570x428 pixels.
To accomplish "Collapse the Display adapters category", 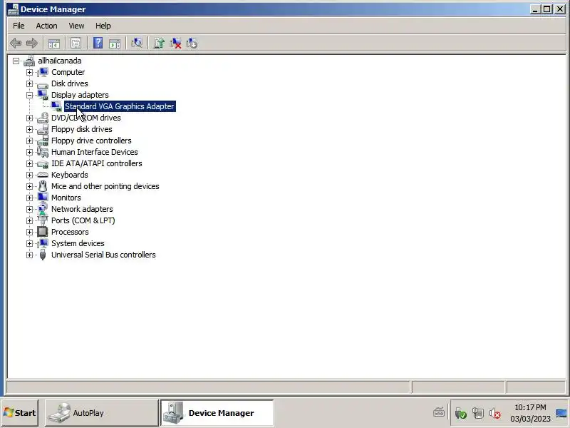I will click(29, 95).
